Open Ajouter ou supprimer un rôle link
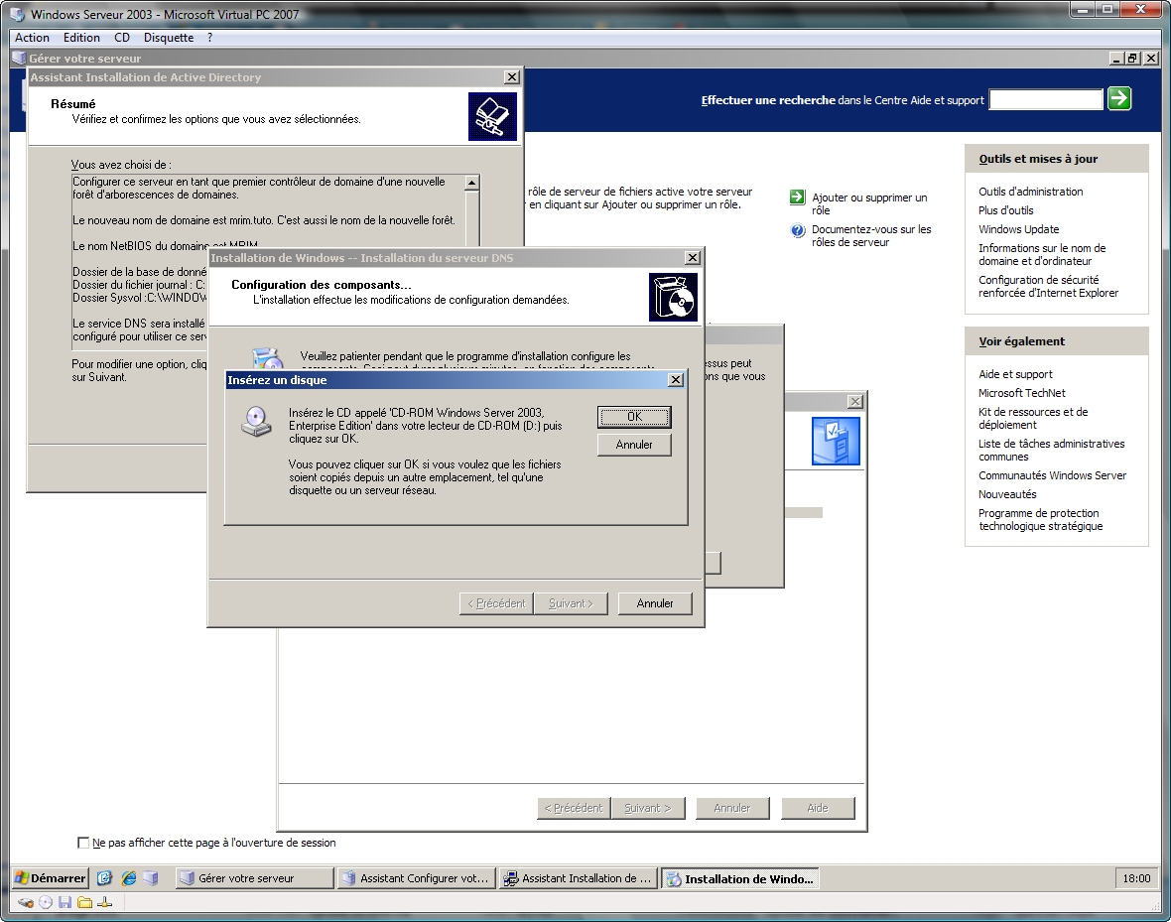Image resolution: width=1171 pixels, height=922 pixels. [x=869, y=204]
